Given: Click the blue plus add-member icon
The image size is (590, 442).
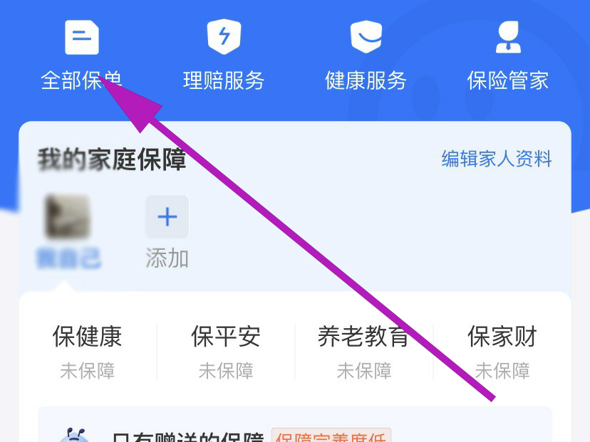Looking at the screenshot, I should (167, 216).
